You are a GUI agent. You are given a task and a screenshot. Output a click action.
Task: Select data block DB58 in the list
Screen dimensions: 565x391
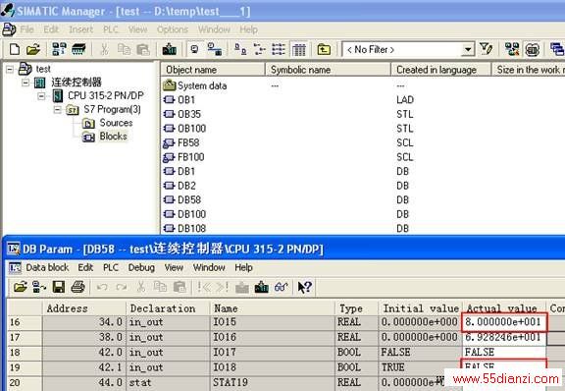coord(182,199)
